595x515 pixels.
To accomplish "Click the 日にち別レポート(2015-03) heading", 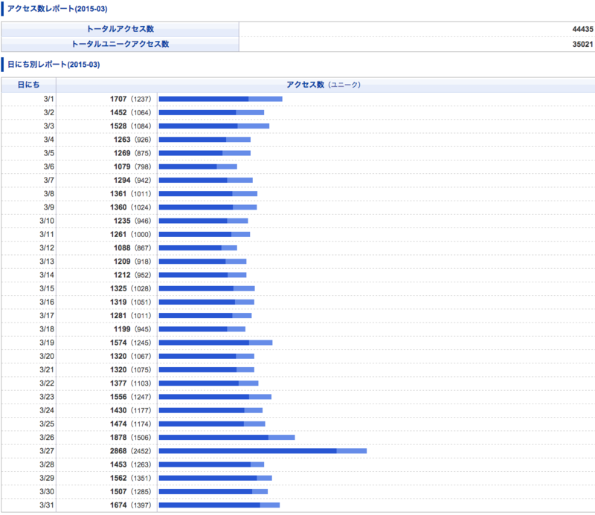I will tap(54, 65).
